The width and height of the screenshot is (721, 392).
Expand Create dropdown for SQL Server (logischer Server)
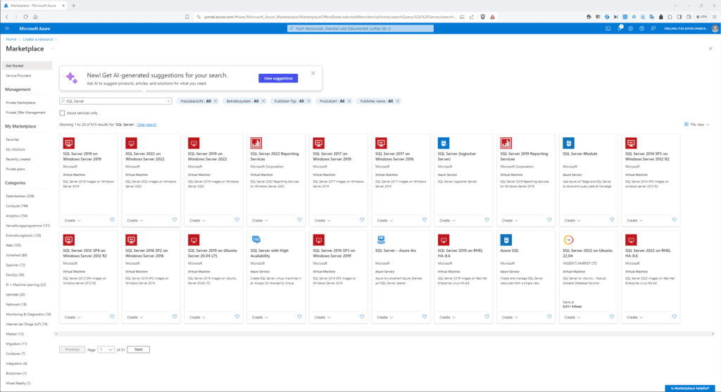(x=448, y=220)
